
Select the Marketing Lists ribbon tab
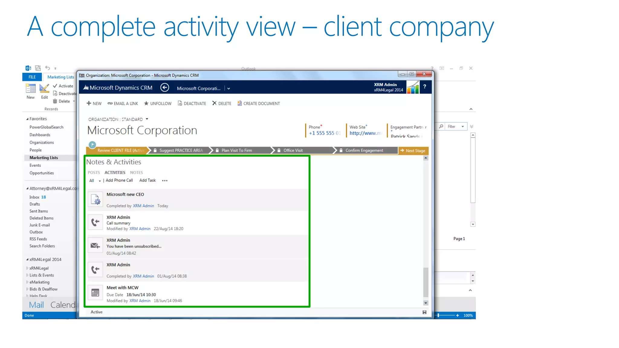[x=60, y=77]
